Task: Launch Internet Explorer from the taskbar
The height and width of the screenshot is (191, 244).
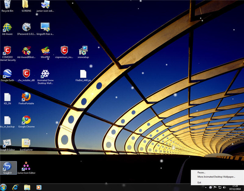Action: (x=15, y=187)
